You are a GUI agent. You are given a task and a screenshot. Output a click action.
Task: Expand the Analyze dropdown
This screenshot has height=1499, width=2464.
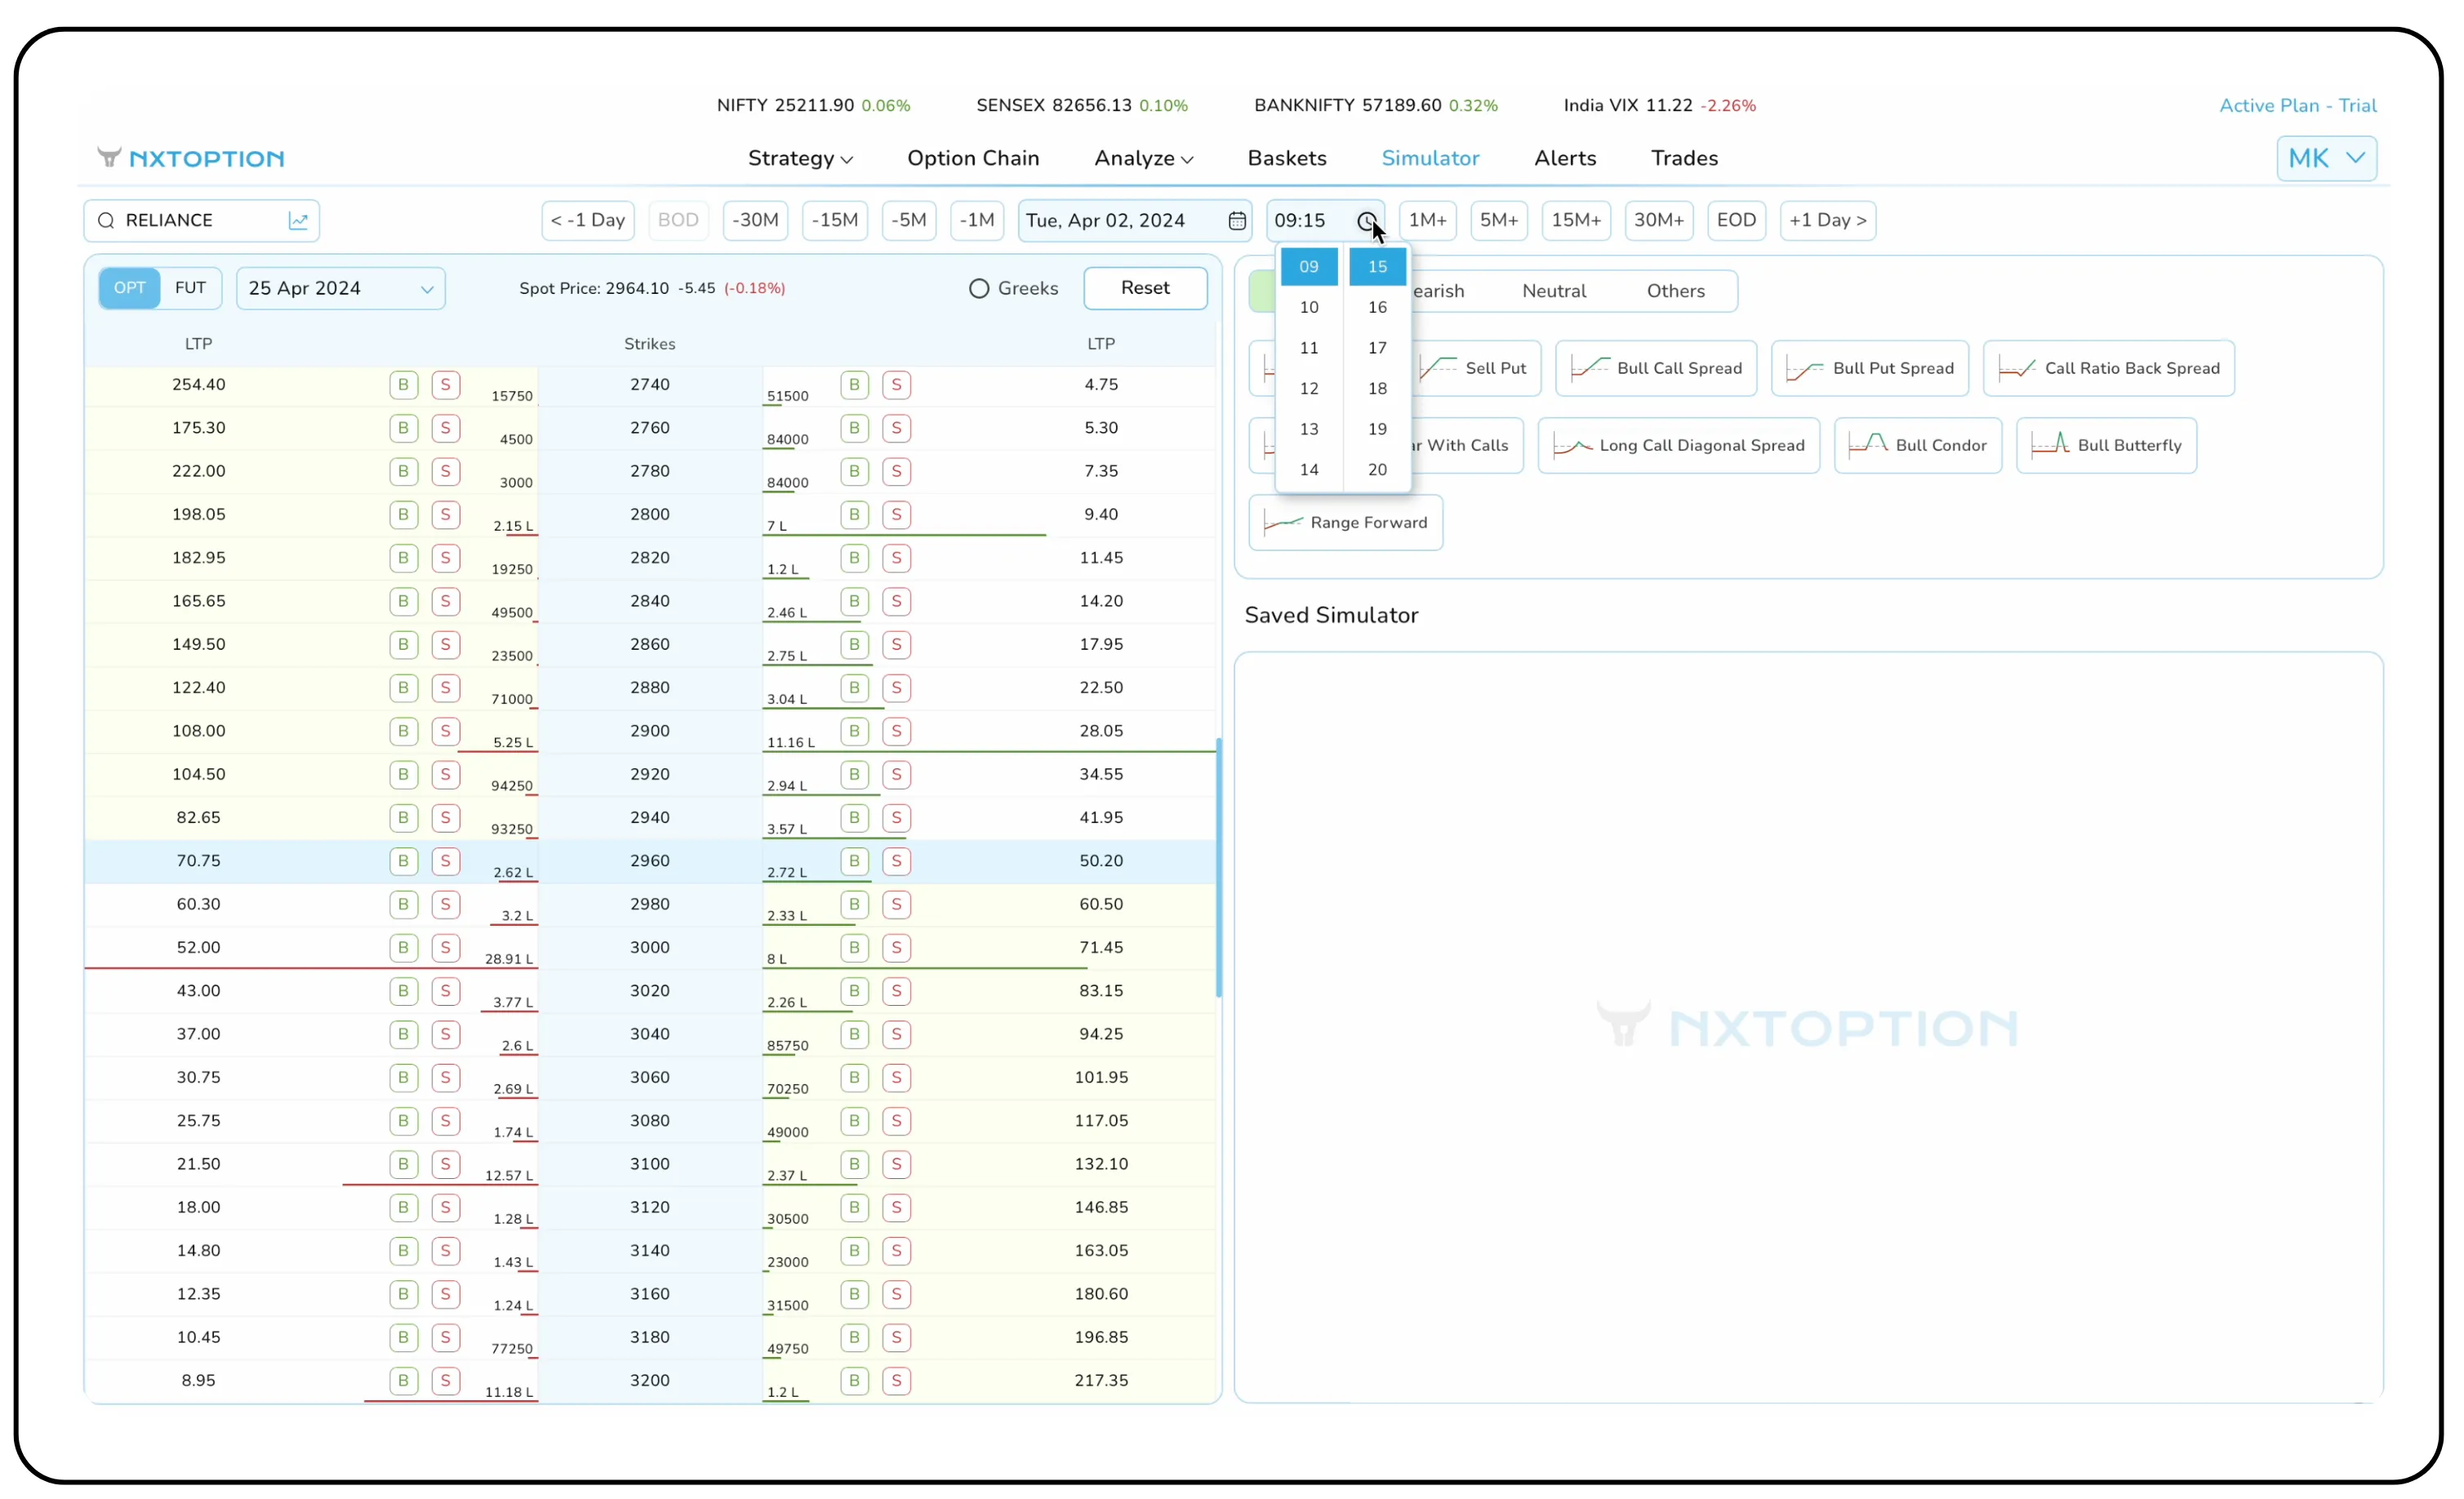[1143, 158]
